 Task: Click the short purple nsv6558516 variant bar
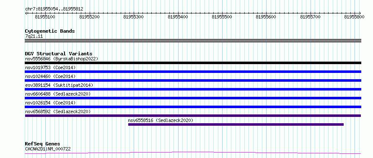point(236,124)
